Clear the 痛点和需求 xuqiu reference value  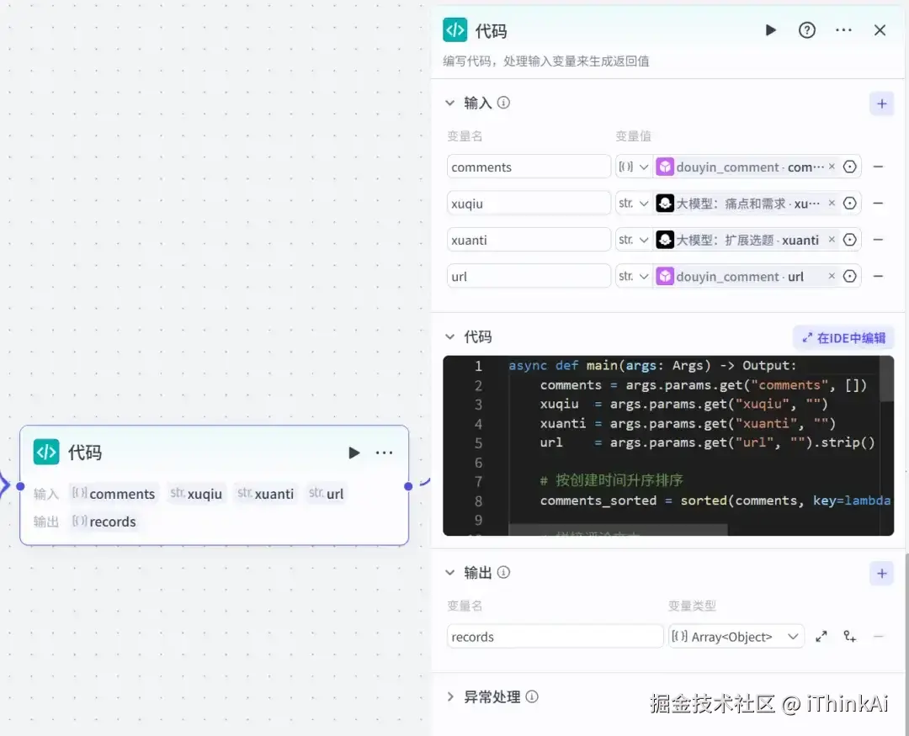(832, 203)
